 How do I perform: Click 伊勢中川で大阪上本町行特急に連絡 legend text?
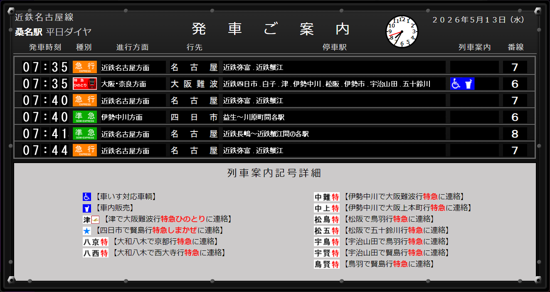tap(408, 208)
